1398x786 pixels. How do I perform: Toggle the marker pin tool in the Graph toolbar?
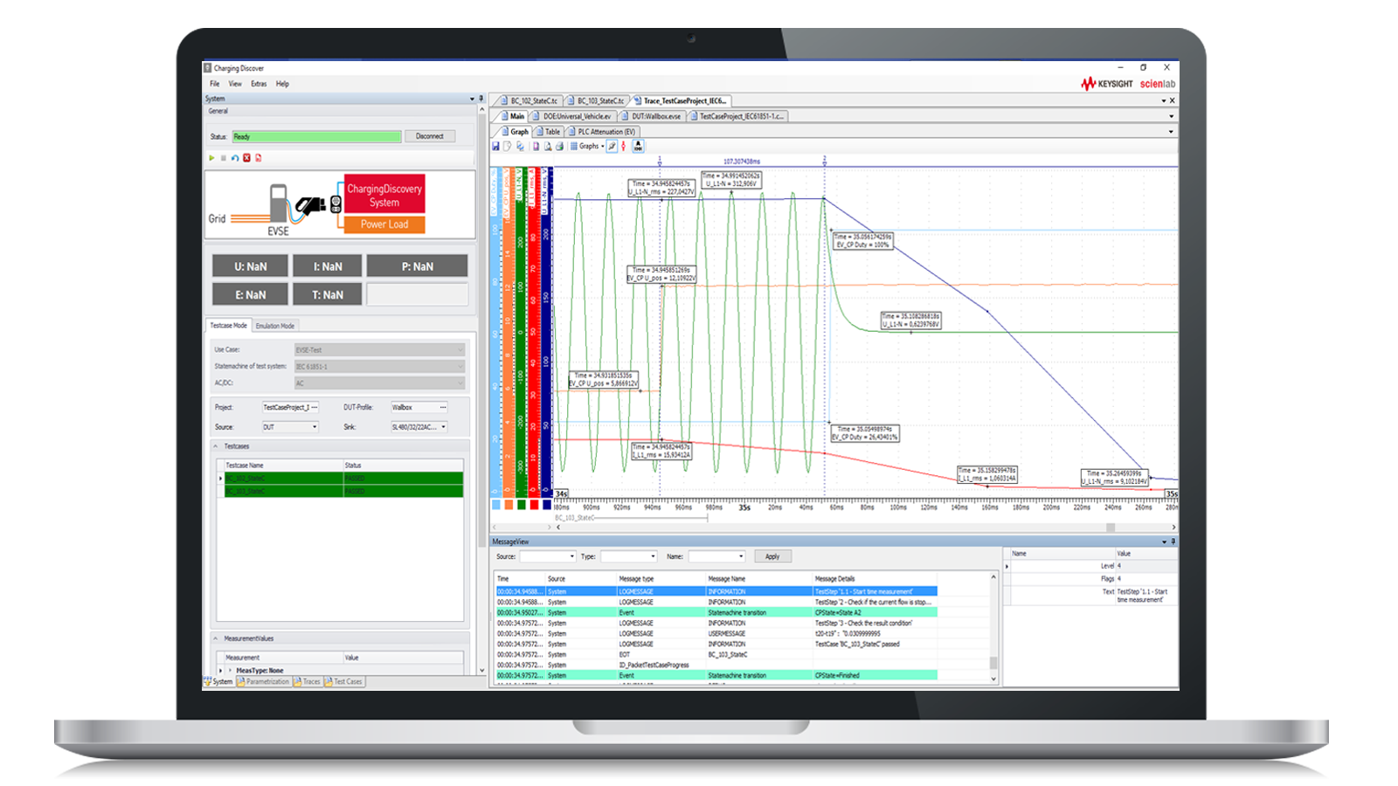(612, 147)
